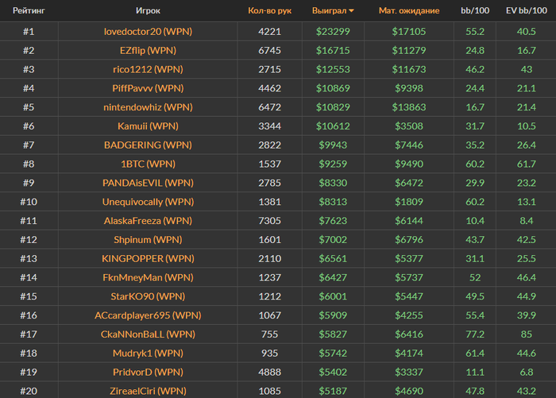Screen dimensions: 556x398
Task: Click nintendowhiz (WPN) player name
Action: (x=148, y=107)
